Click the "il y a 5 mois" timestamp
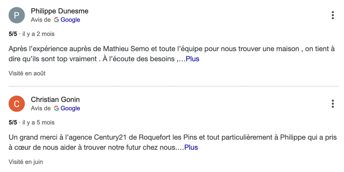This screenshot has height=172, width=344. (39, 122)
